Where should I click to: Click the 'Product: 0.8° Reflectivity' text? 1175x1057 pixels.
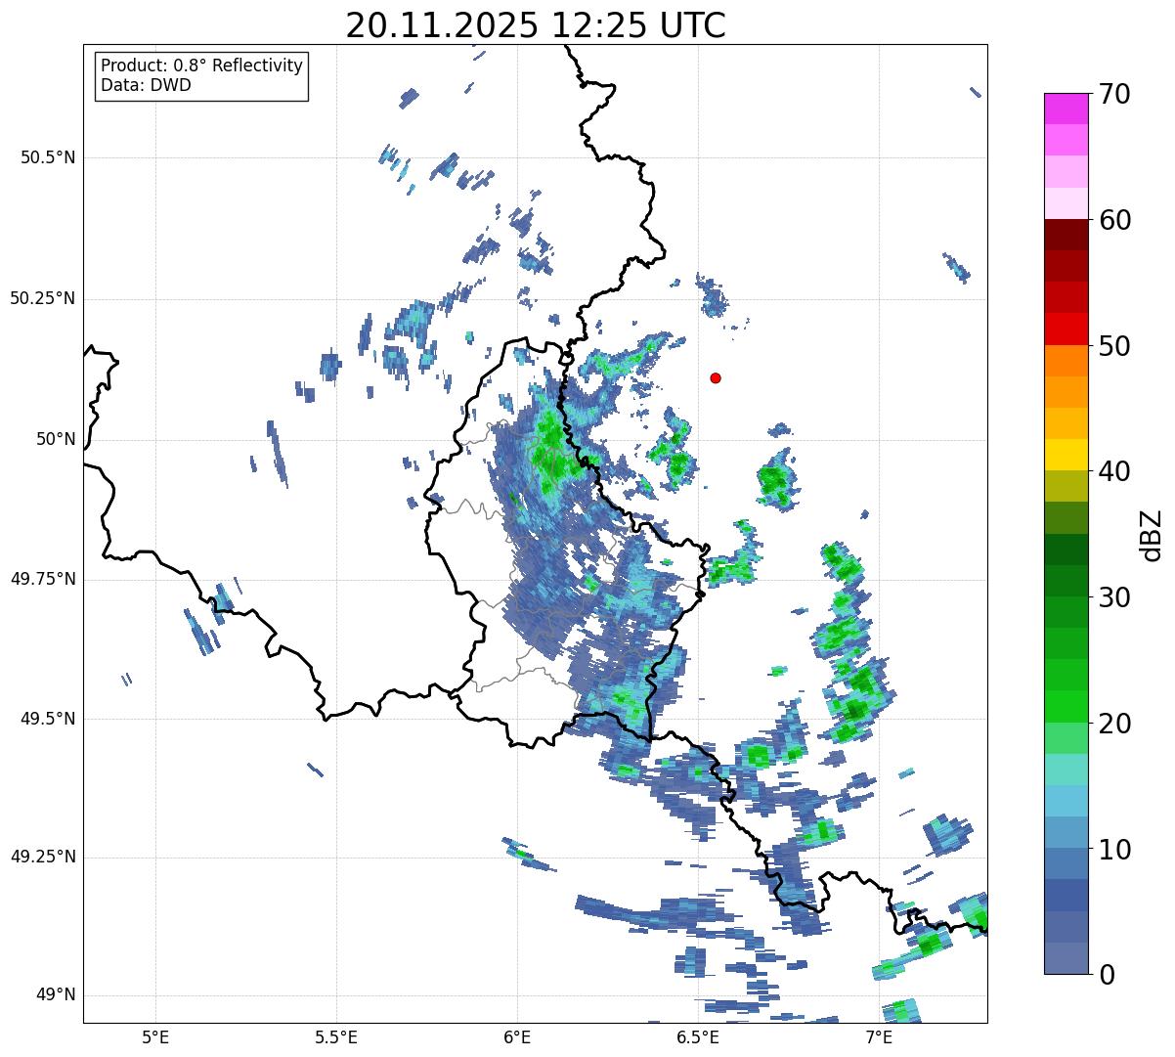[x=202, y=66]
